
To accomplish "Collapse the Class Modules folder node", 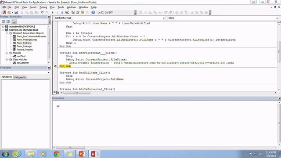I will click(7, 60).
